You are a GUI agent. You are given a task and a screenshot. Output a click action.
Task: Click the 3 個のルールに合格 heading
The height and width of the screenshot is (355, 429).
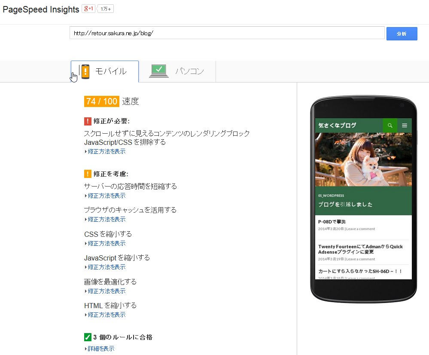(x=122, y=337)
